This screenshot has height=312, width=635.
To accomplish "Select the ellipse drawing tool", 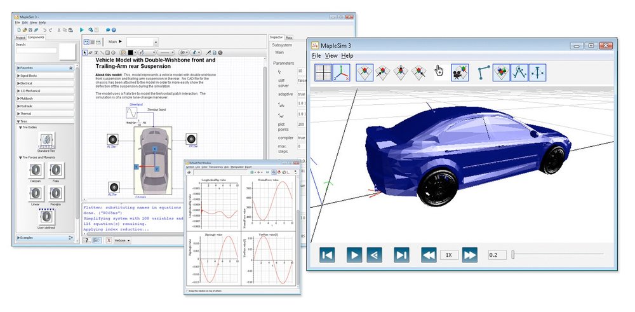I will tap(113, 53).
